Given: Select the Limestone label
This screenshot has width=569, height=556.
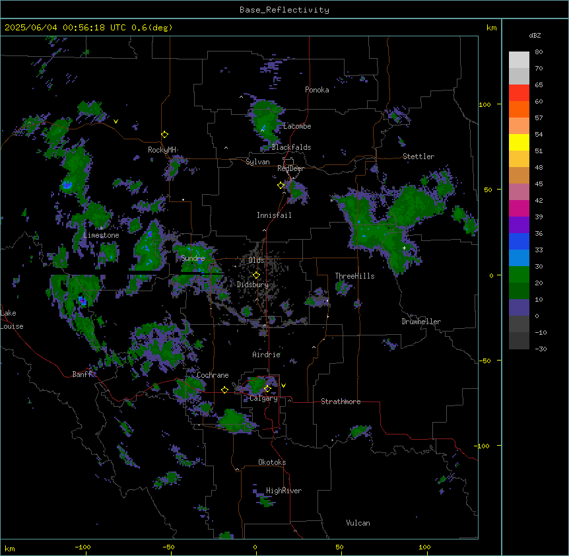Looking at the screenshot, I should (x=101, y=235).
